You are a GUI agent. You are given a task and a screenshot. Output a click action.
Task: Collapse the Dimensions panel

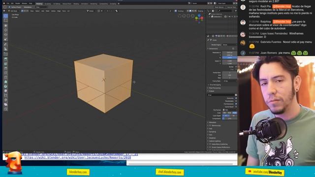213,49
